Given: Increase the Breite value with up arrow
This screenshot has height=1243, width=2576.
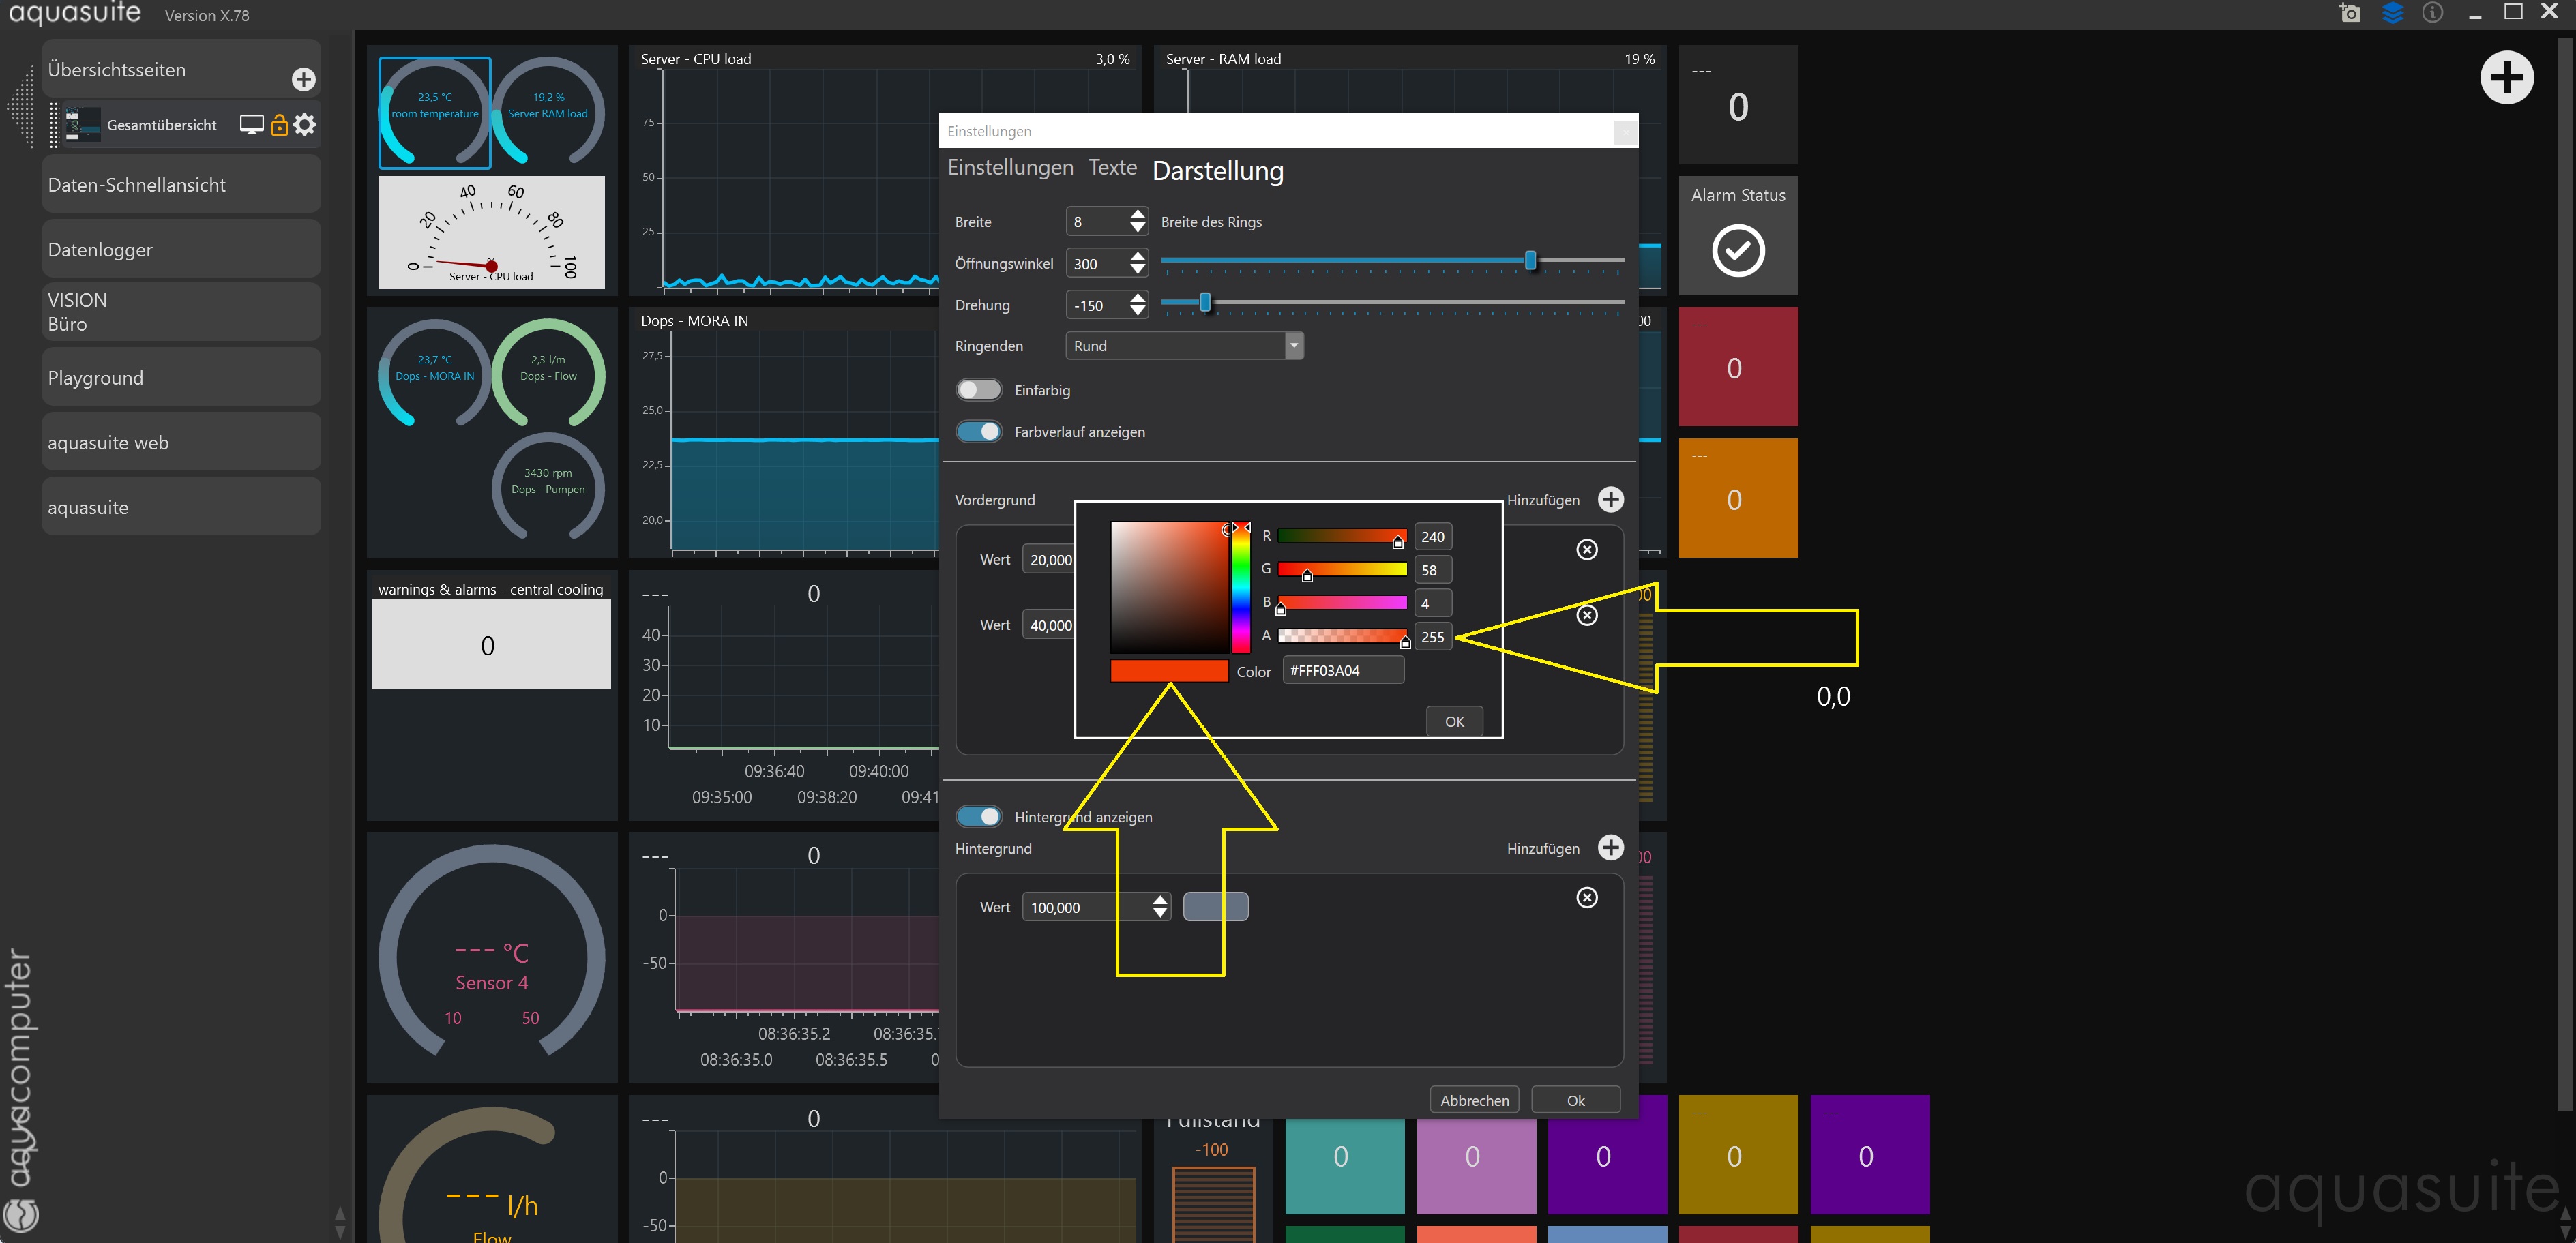Looking at the screenshot, I should pos(1137,215).
